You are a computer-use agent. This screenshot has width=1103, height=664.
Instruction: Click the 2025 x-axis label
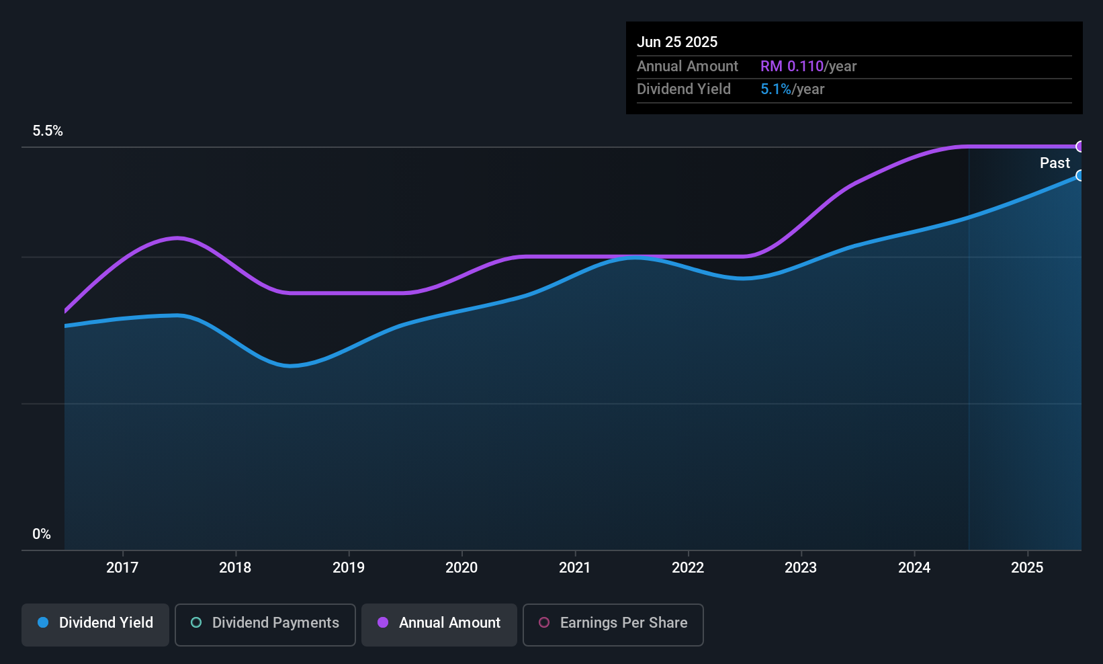[1027, 567]
